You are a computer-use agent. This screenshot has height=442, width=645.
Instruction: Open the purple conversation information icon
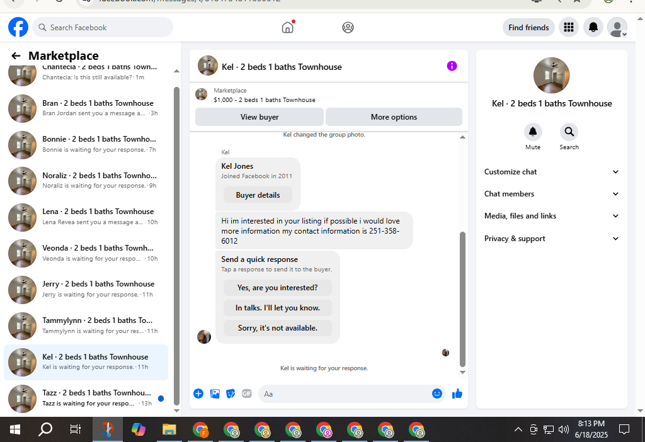pos(452,65)
